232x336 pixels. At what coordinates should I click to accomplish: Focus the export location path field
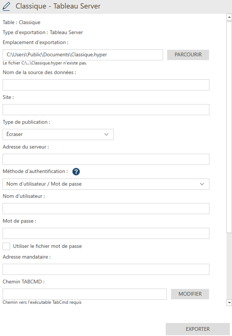click(83, 55)
